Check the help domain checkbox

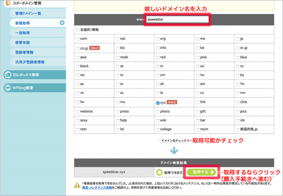[118, 121]
